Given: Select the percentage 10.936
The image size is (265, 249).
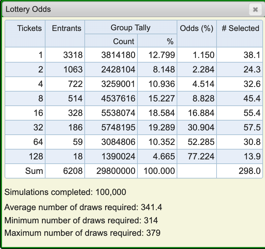Looking at the screenshot, I should [x=162, y=84].
